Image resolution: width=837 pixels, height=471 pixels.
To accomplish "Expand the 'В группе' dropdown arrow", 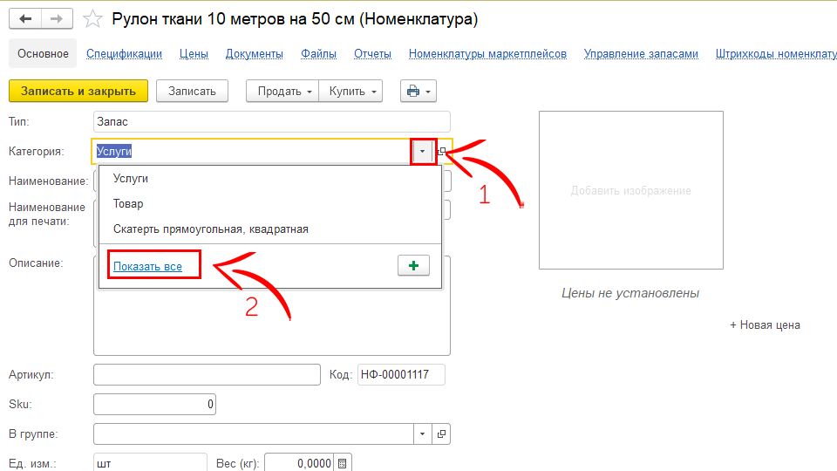I will pyautogui.click(x=422, y=433).
